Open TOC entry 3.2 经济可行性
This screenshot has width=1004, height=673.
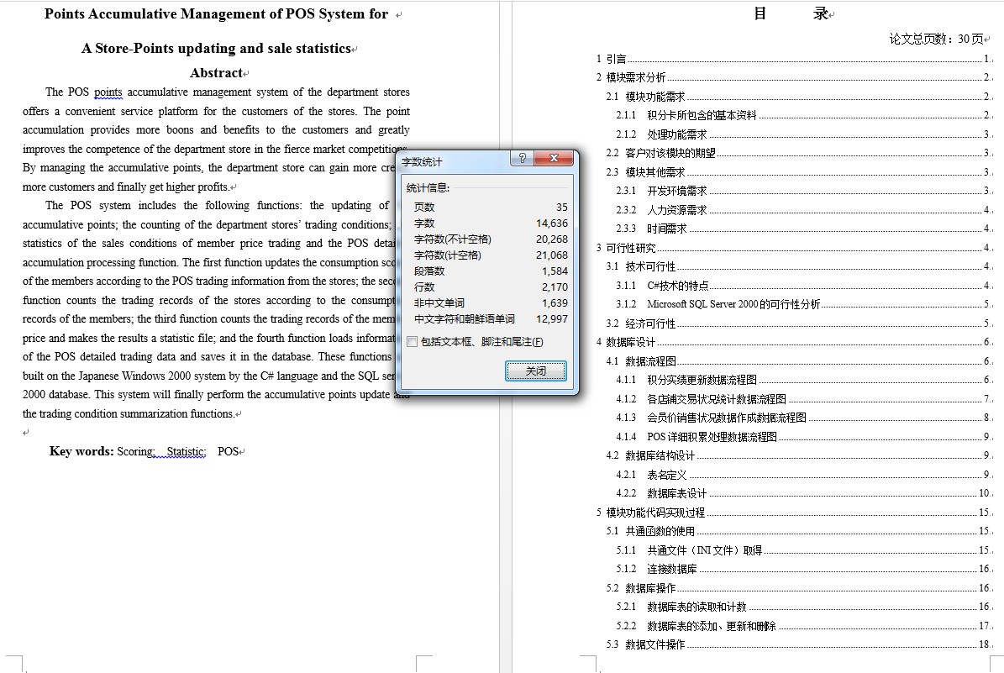click(x=798, y=323)
